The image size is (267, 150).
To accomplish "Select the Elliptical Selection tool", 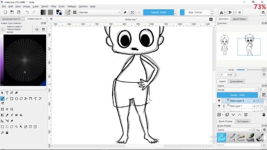I will pos(7,127).
